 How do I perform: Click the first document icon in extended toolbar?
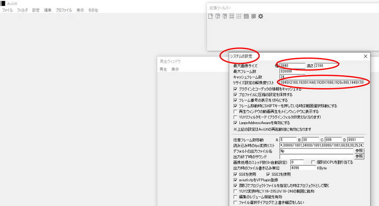(210, 16)
